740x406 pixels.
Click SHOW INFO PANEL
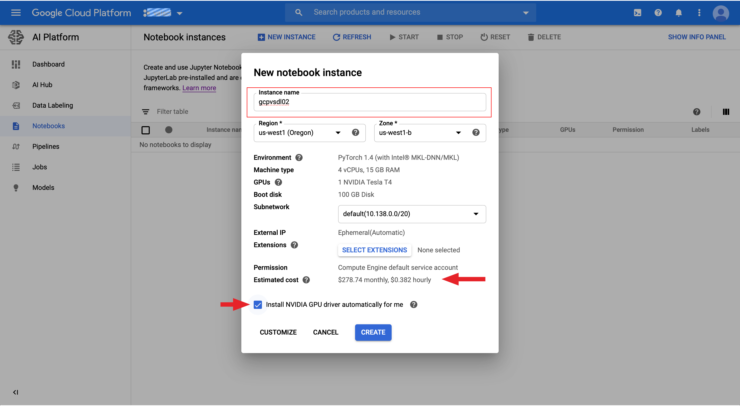(x=697, y=37)
